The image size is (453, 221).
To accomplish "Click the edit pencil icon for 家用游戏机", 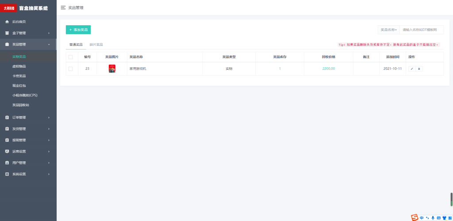I will [x=412, y=69].
